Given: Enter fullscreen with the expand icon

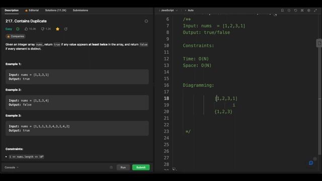Looking at the screenshot, I should pos(315,10).
